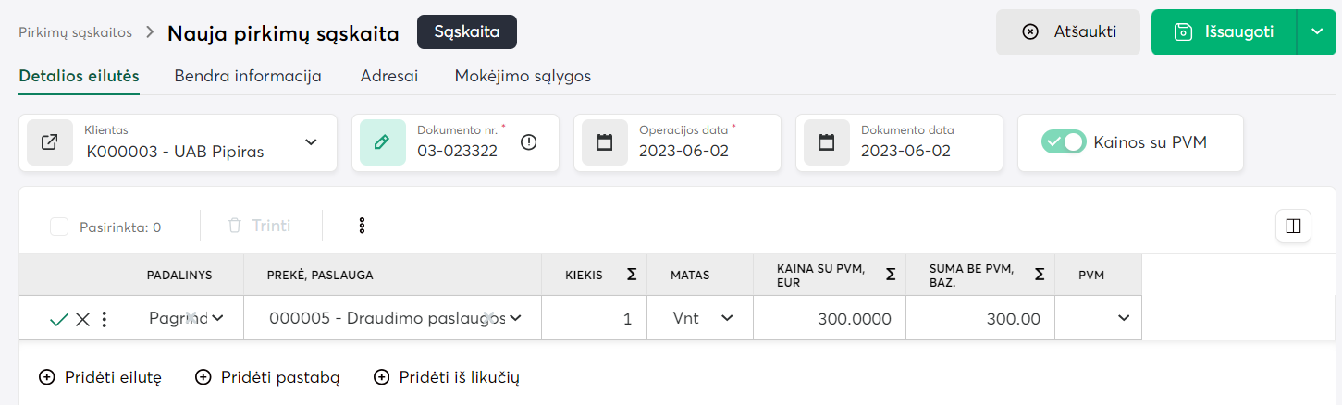
Task: Expand the Klientas dropdown
Action: (311, 142)
